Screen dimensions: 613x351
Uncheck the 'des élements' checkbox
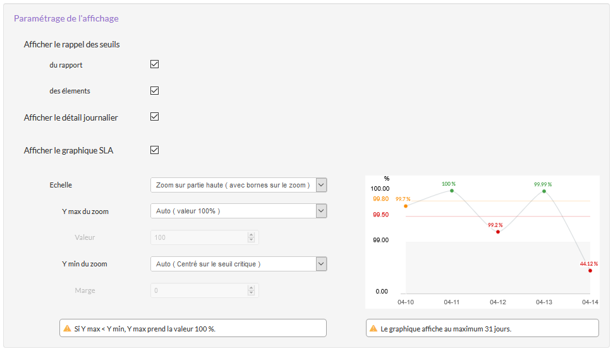(154, 90)
